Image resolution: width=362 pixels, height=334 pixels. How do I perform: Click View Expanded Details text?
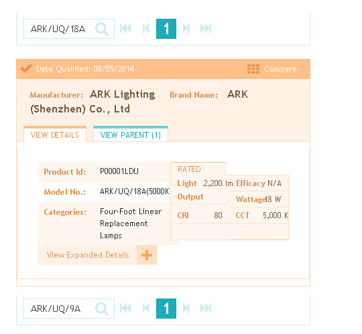pos(88,255)
